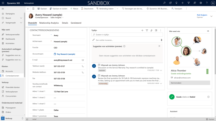Open the RK user account avatar
The width and height of the screenshot is (216, 121).
[x=213, y=3]
